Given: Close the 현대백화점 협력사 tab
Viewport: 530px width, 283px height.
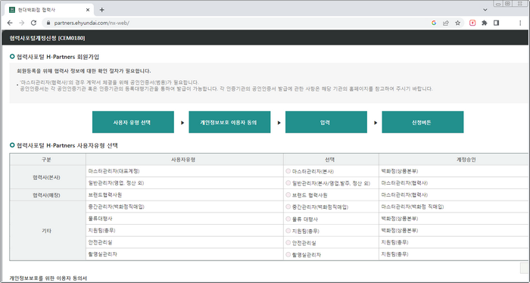Looking at the screenshot, I should click(88, 10).
